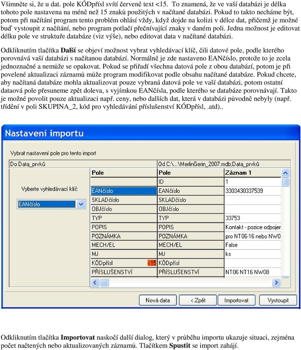Viewport: 301px width, 350px height.
Task: Click the Záznam 1 column header
Action: coord(253,173)
